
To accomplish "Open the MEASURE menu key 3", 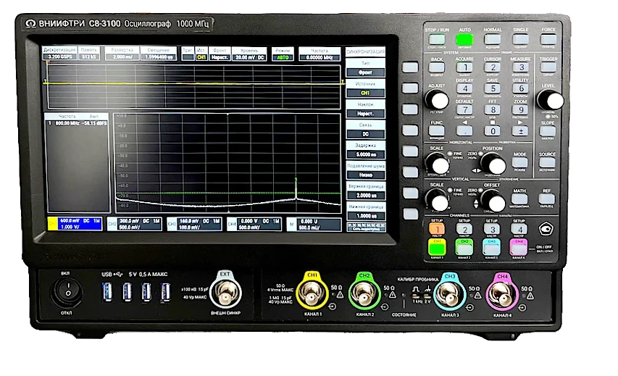I will [x=521, y=67].
